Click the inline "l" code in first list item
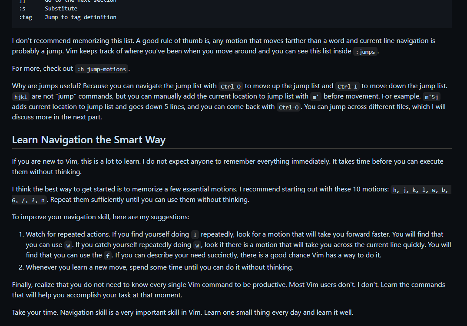Screen dimensions: 467x326 point(195,234)
